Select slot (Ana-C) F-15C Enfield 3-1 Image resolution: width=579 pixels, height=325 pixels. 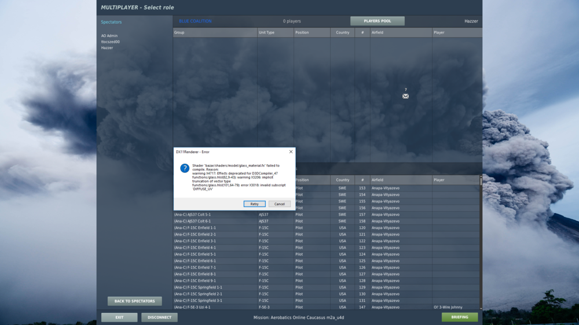pyautogui.click(x=327, y=241)
